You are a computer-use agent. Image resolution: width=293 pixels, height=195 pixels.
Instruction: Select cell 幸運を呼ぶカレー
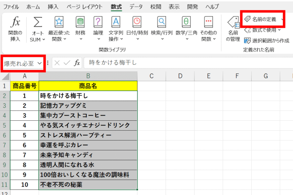pyautogui.click(x=88, y=145)
